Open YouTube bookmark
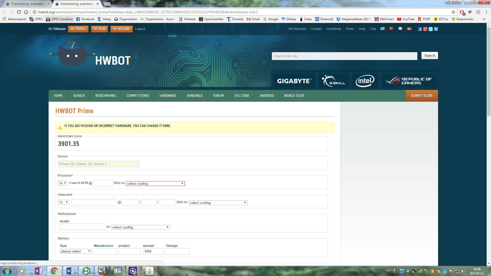Image resolution: width=491 pixels, height=276 pixels. 406,19
